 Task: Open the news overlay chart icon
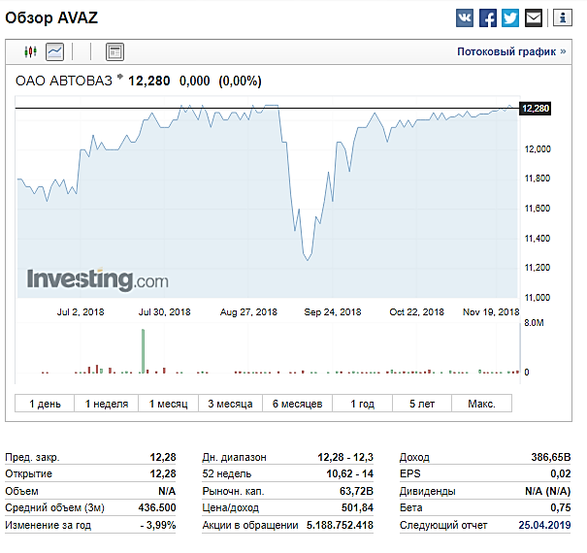click(114, 51)
